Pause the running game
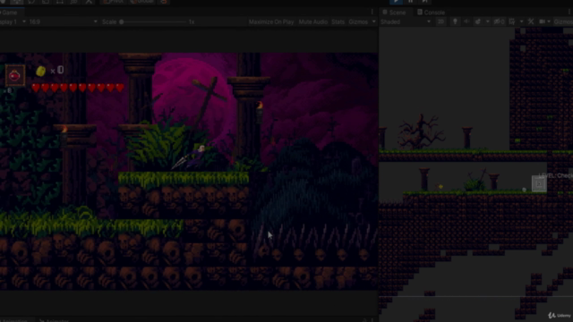Viewport: 573px width, 322px height. click(x=410, y=2)
